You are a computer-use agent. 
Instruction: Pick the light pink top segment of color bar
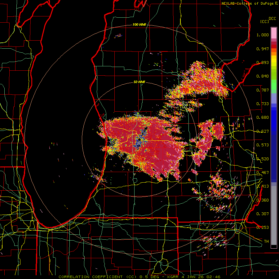[274, 33]
